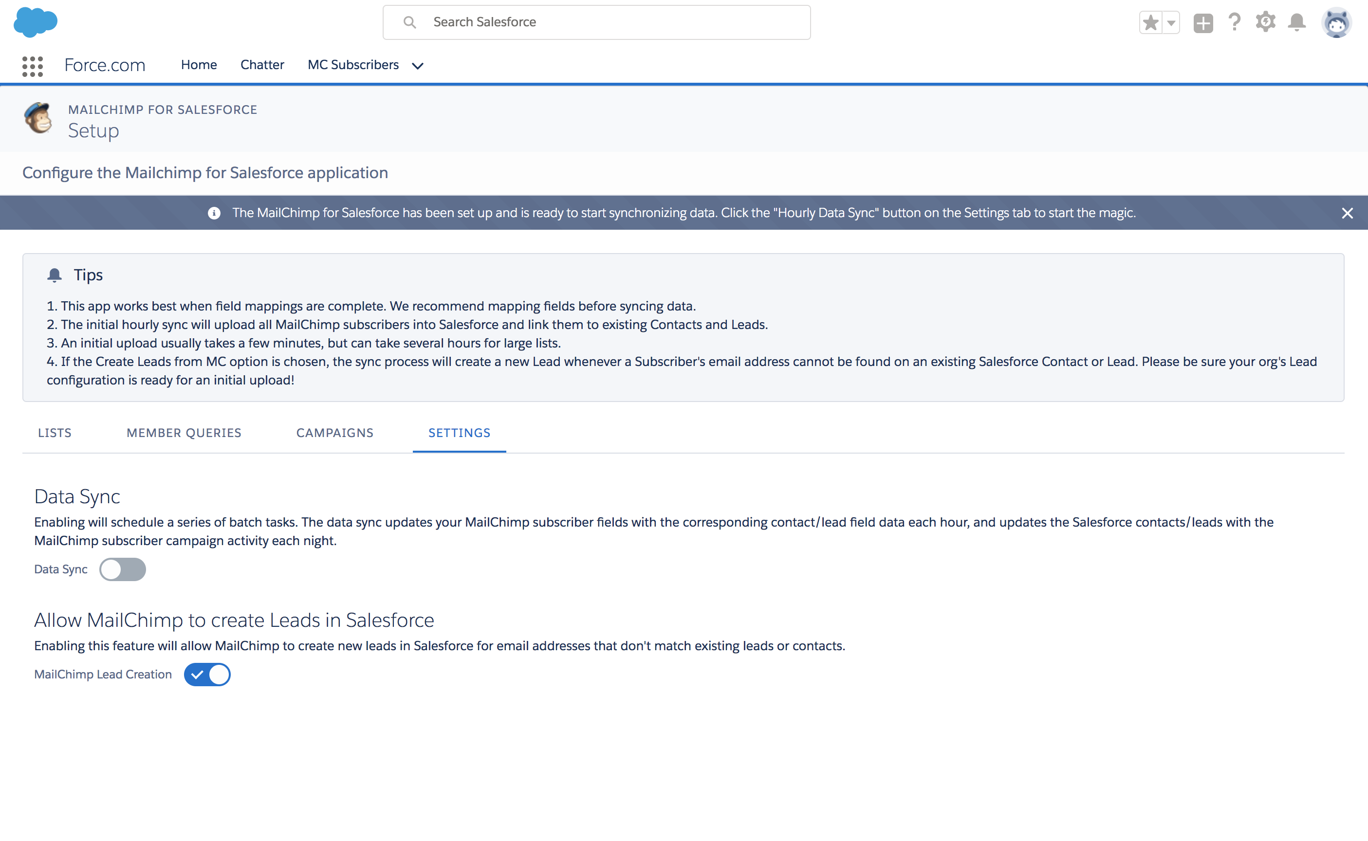Open the setup gear icon
1368x841 pixels.
coord(1266,22)
